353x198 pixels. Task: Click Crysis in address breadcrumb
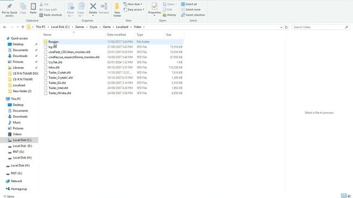click(x=93, y=27)
